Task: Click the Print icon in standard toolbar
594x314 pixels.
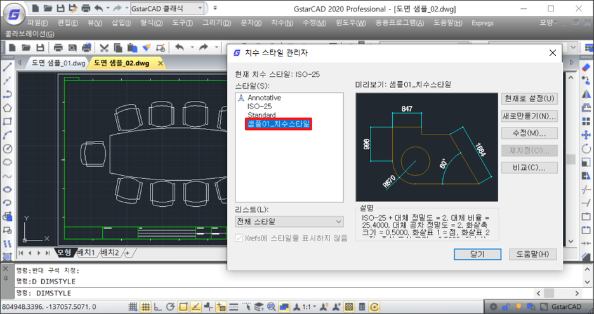Action: 58,48
